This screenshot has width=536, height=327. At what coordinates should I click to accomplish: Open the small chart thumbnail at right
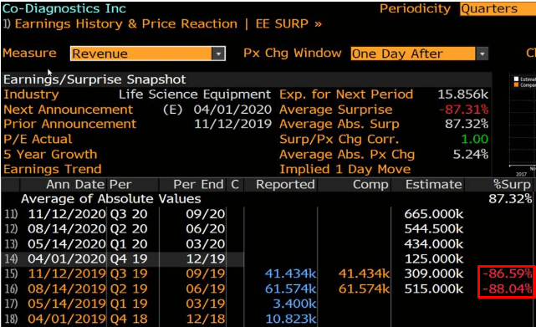coord(523,125)
